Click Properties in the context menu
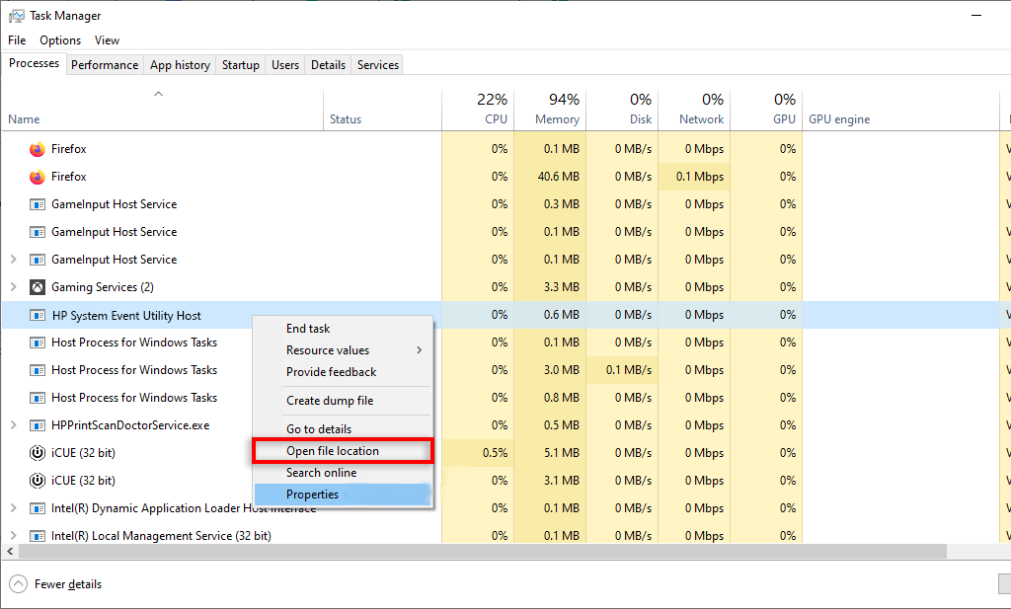The height and width of the screenshot is (609, 1011). coord(312,495)
